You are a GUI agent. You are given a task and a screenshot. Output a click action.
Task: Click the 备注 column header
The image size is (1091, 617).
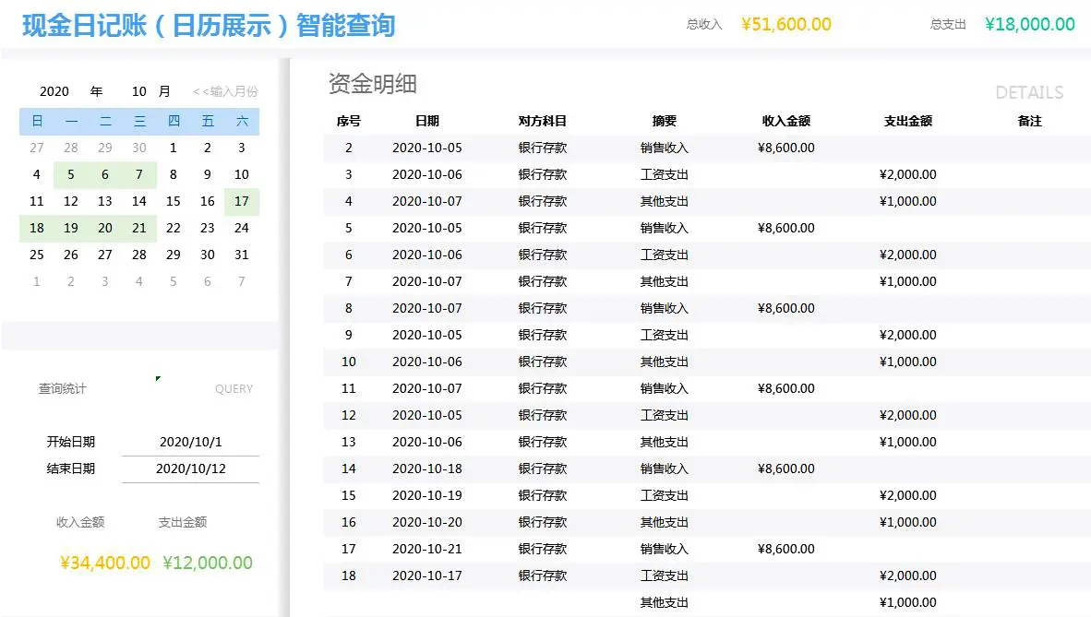tap(1030, 121)
